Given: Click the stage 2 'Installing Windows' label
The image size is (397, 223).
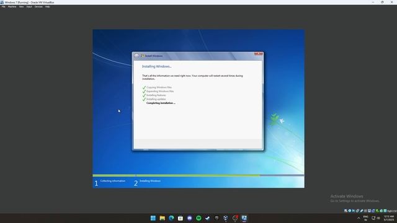Looking at the screenshot, I should [150, 181].
